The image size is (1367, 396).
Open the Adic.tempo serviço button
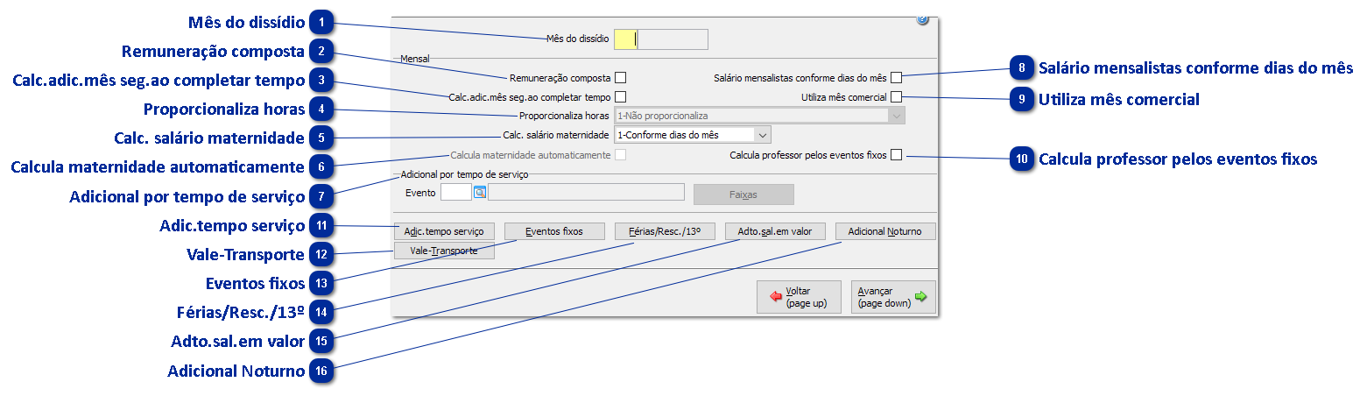coord(445,231)
